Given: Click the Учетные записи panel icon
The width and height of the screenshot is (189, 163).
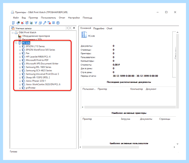Looking at the screenshot, I should [x=13, y=28].
